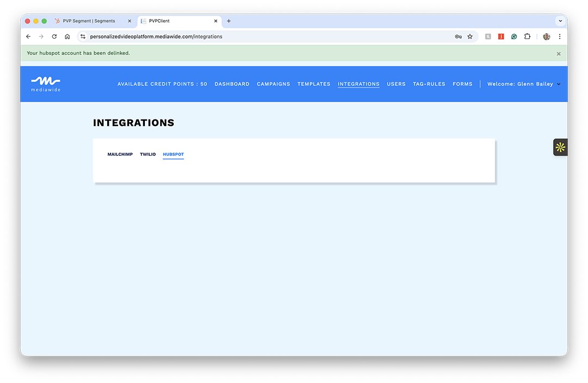Switch to the Mailchimp integration tab

click(120, 154)
